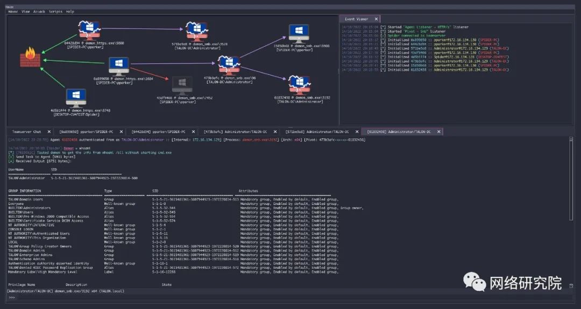The width and height of the screenshot is (581, 309).
Task: Switch to [64428d94] pparker/SPIDER-PC tab
Action: click(158, 131)
